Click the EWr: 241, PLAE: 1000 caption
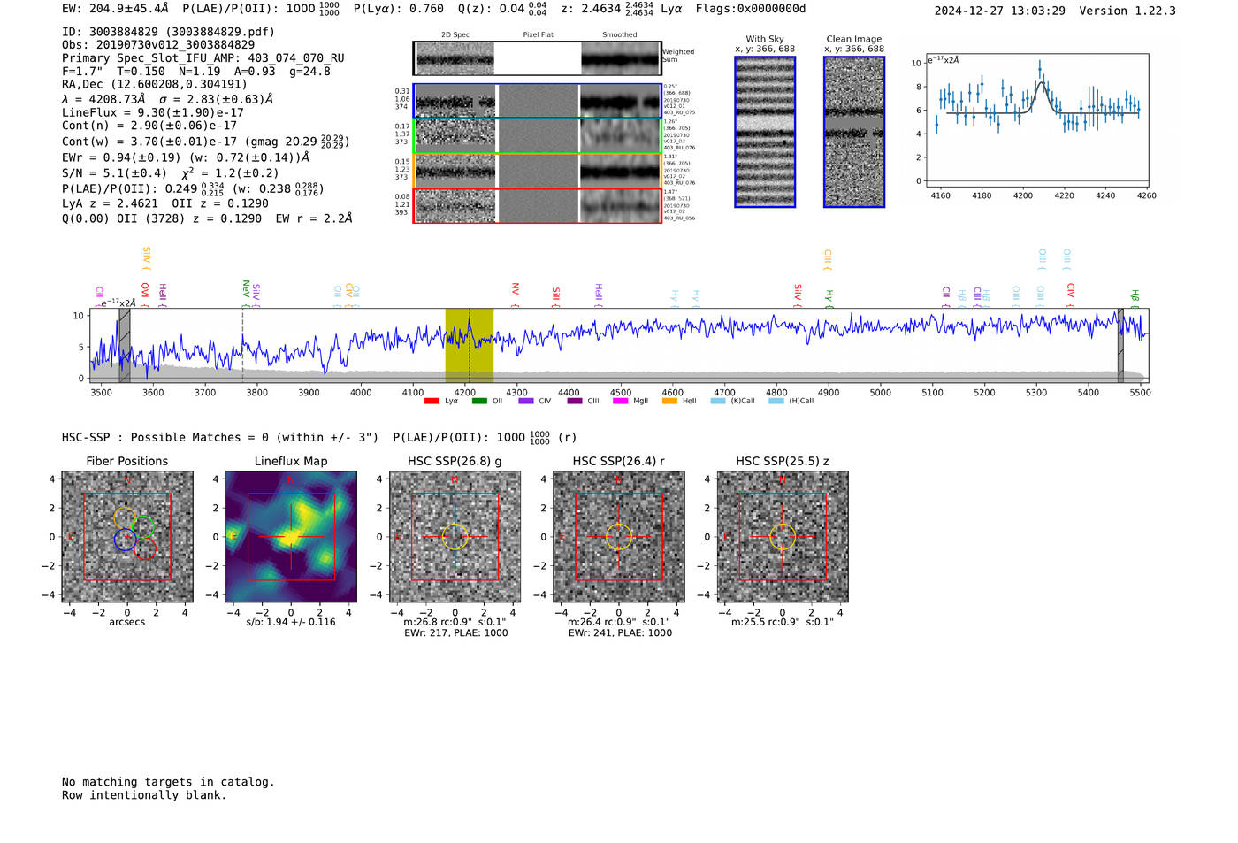The width and height of the screenshot is (1238, 843). click(620, 633)
